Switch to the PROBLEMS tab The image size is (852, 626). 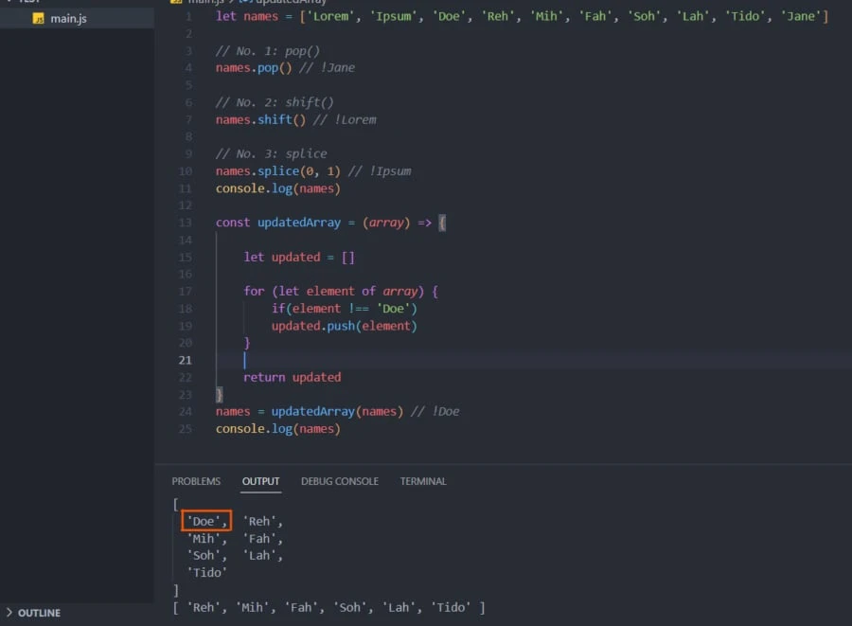pos(196,481)
